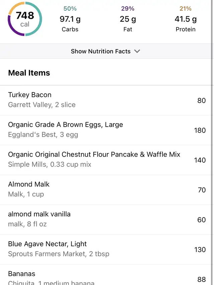214x285 pixels.
Task: Click the 41.5 g Protein summary
Action: tap(186, 19)
